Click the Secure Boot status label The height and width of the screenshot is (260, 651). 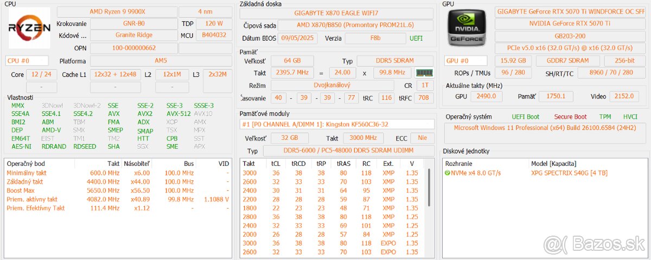(x=570, y=116)
